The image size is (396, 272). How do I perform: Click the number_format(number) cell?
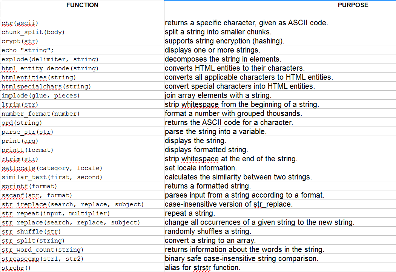41,114
